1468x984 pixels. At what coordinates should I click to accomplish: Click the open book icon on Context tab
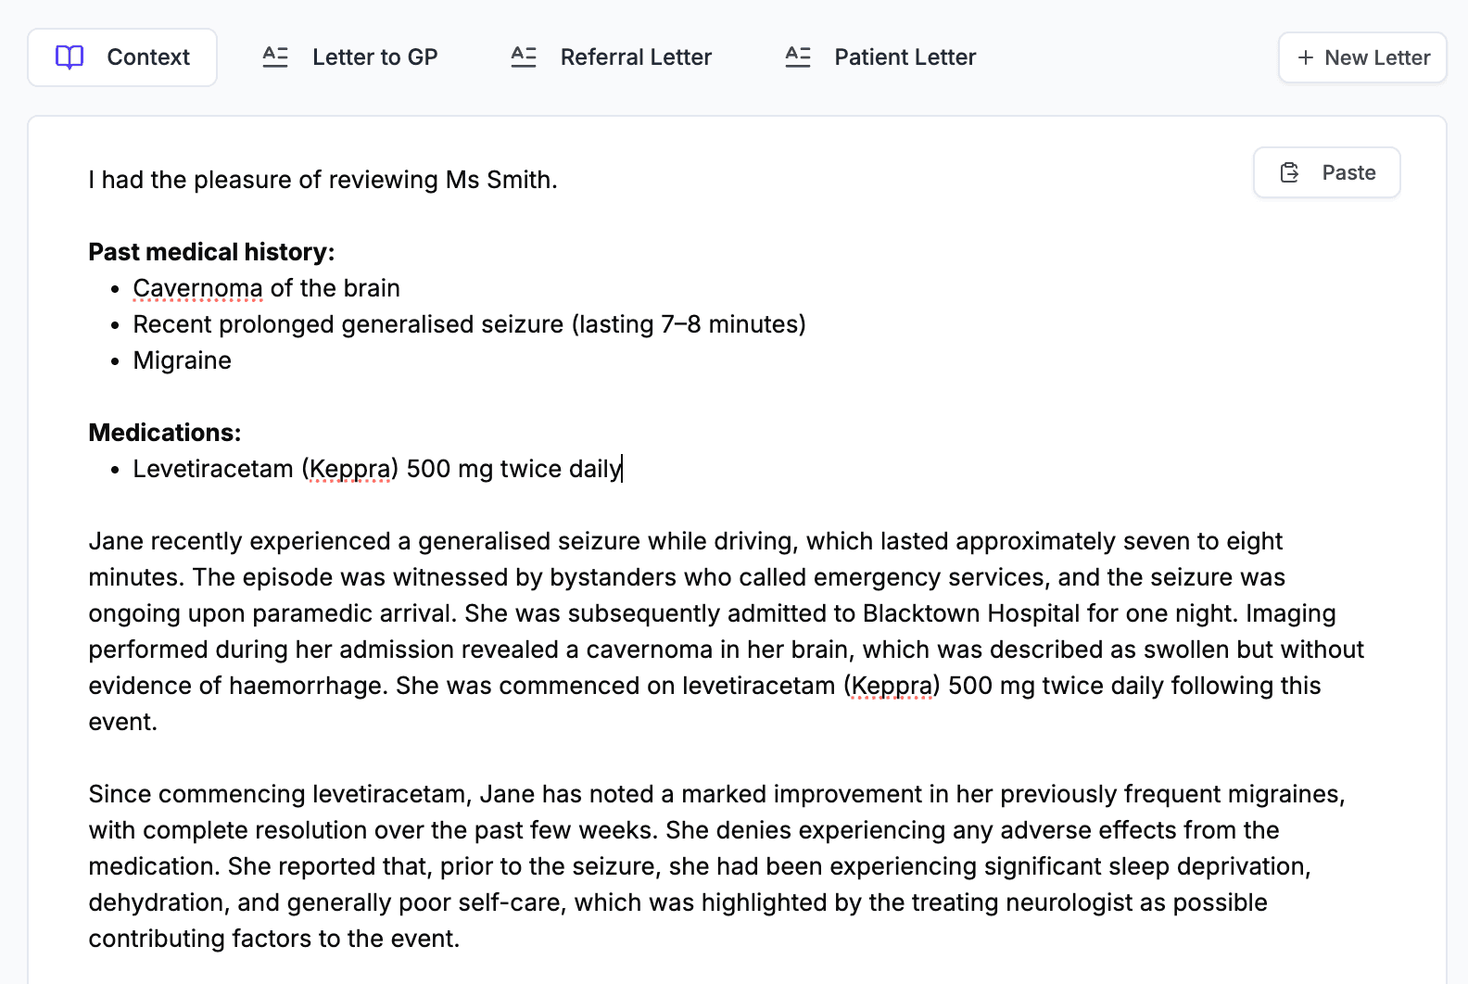[70, 57]
